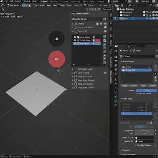158x158 pixels.
Task: Expand the UV Maps panel
Action: coord(126,150)
